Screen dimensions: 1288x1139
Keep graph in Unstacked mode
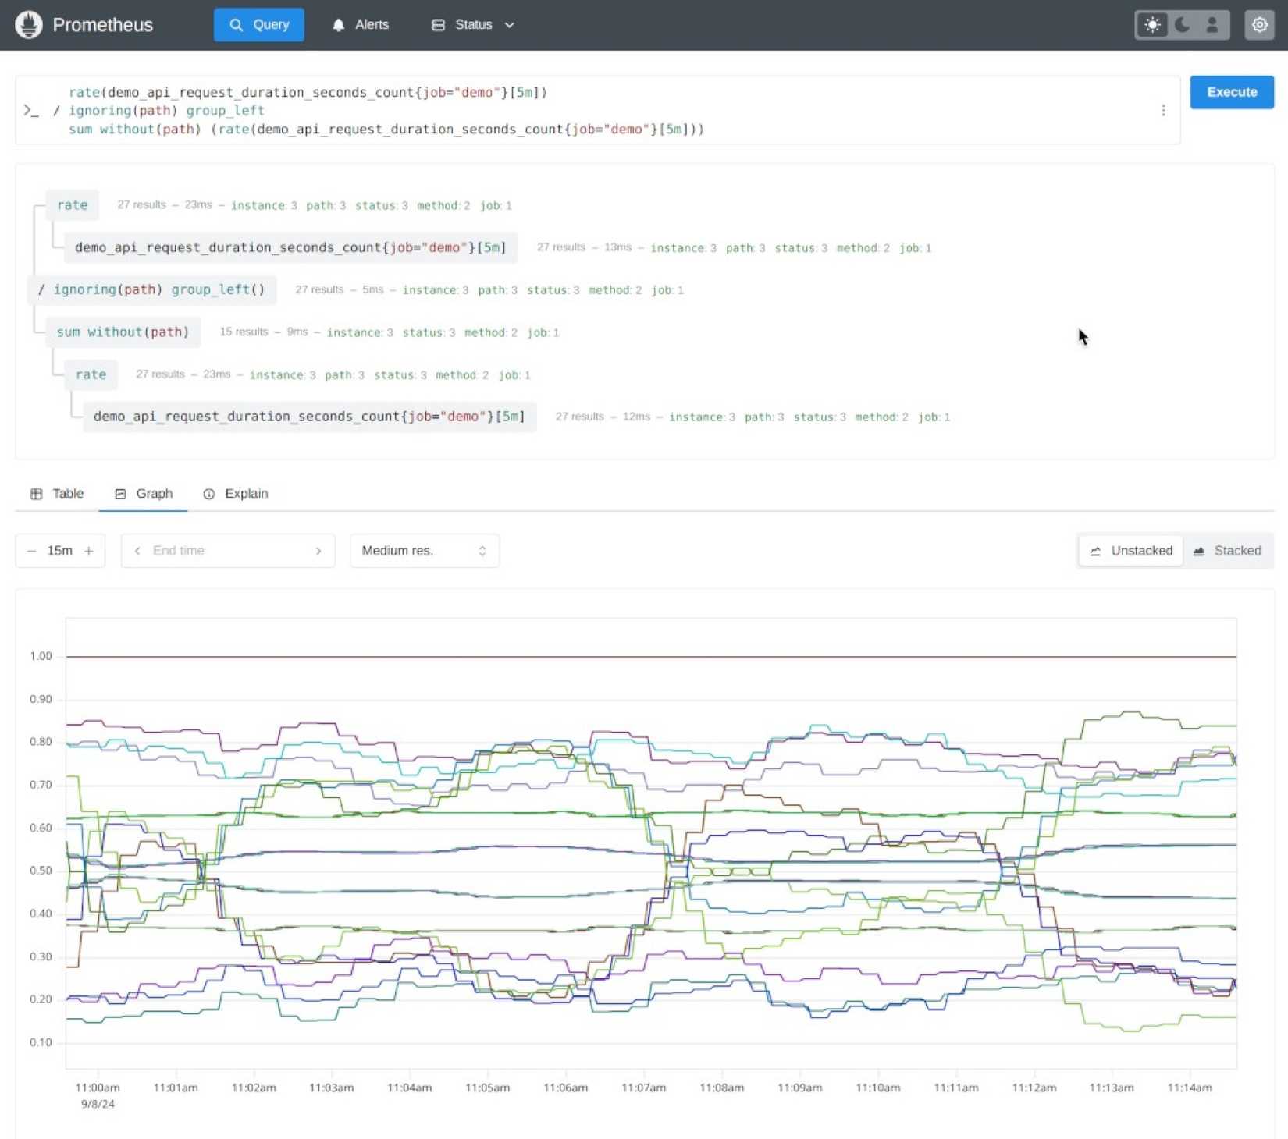pyautogui.click(x=1130, y=550)
